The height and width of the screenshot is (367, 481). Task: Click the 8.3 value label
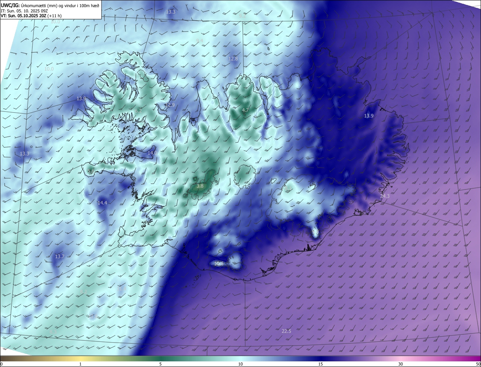tap(53, 332)
